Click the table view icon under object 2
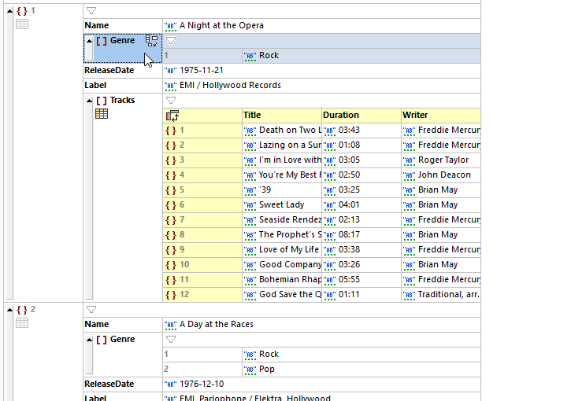The width and height of the screenshot is (571, 401). (23, 323)
